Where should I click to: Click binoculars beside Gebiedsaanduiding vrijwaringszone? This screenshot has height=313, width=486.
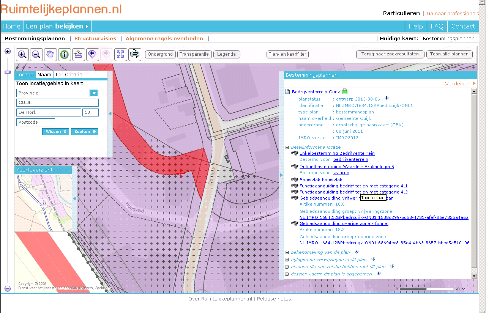(x=295, y=198)
